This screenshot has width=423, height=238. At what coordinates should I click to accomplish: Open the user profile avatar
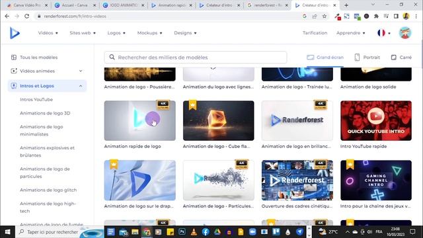(x=405, y=33)
